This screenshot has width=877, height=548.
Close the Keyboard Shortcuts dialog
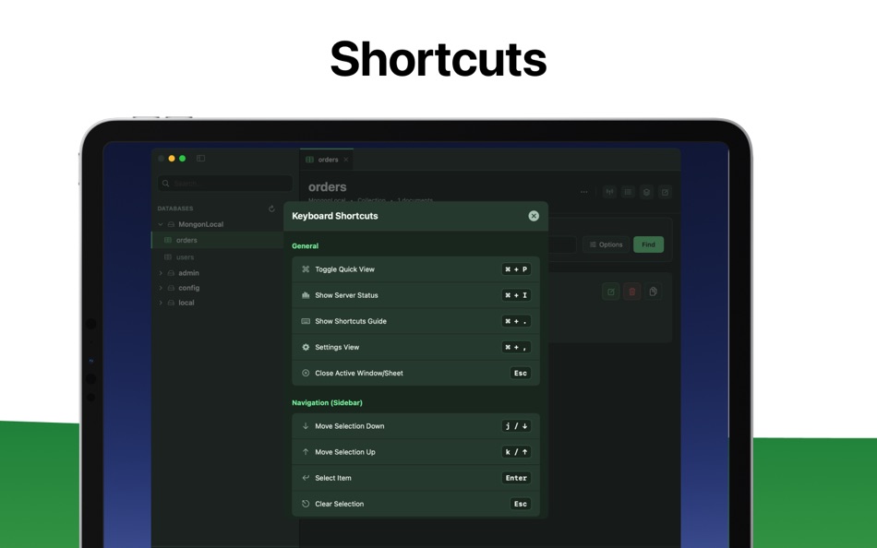coord(534,216)
